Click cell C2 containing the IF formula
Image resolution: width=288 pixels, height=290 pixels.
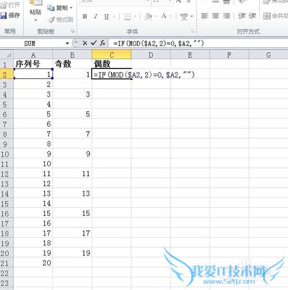tap(112, 74)
